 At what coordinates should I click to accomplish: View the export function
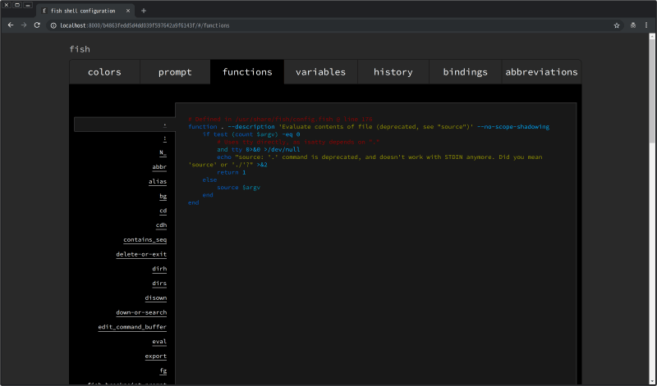pos(156,356)
